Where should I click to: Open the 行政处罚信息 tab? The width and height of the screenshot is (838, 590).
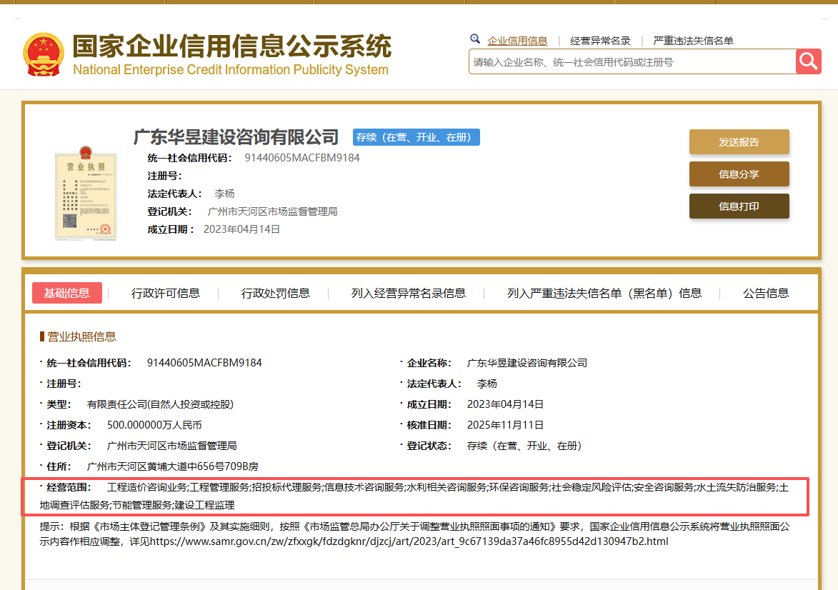pyautogui.click(x=277, y=293)
